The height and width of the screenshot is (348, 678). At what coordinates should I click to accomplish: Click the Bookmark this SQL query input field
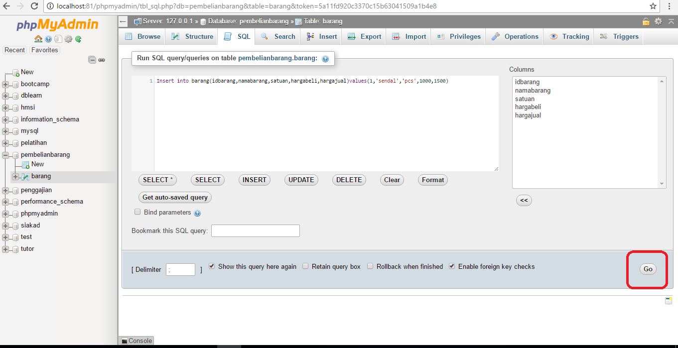coord(255,231)
